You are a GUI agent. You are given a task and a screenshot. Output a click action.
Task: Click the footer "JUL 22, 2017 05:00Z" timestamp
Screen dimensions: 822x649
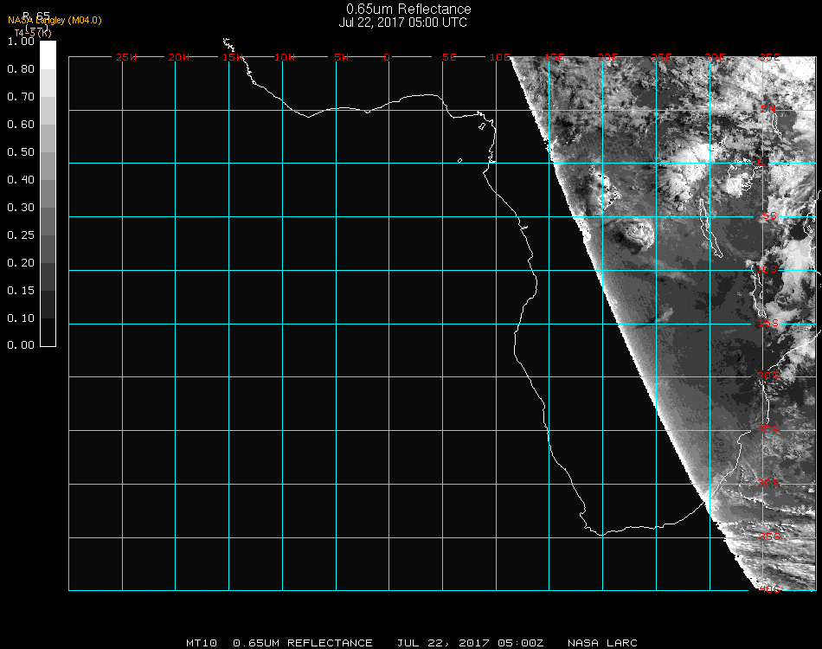pyautogui.click(x=470, y=643)
